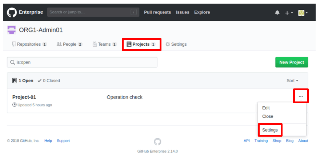Click the Operation check description text
This screenshot has width=320, height=162.
tap(124, 97)
